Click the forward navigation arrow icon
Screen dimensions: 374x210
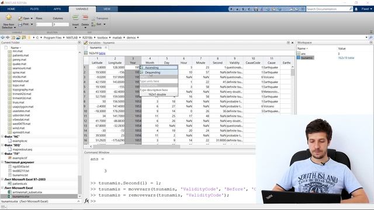click(x=8, y=37)
